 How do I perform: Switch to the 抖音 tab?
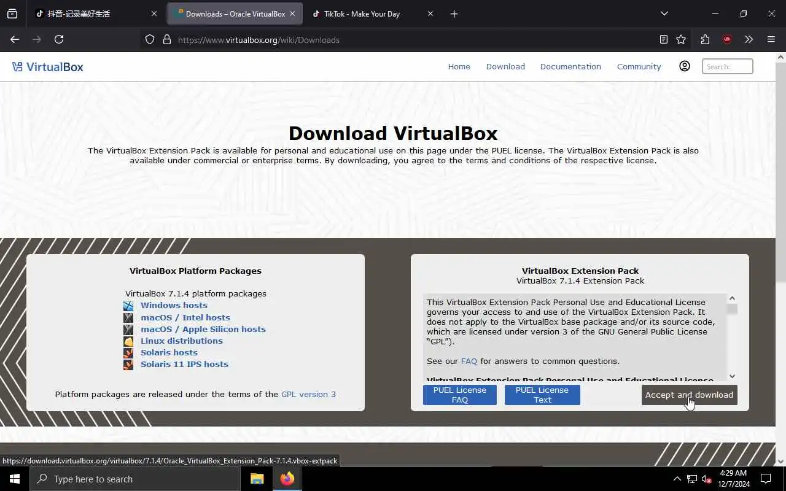[95, 14]
